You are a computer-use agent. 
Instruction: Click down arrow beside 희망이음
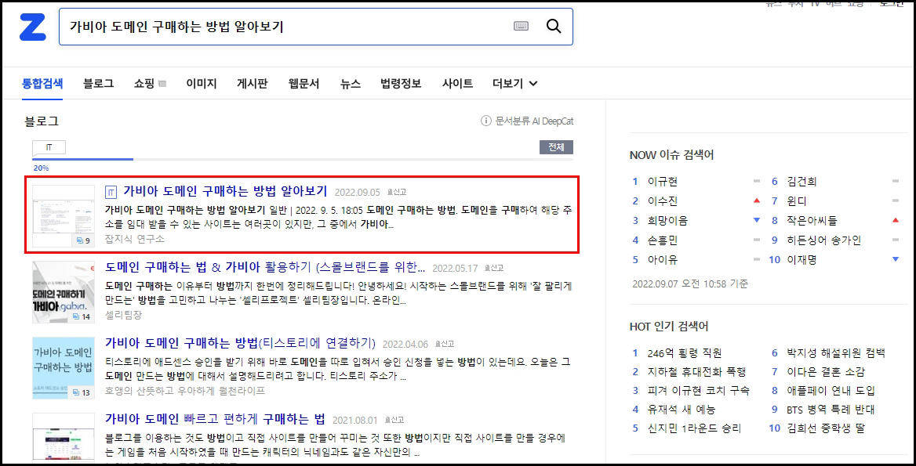pyautogui.click(x=757, y=220)
